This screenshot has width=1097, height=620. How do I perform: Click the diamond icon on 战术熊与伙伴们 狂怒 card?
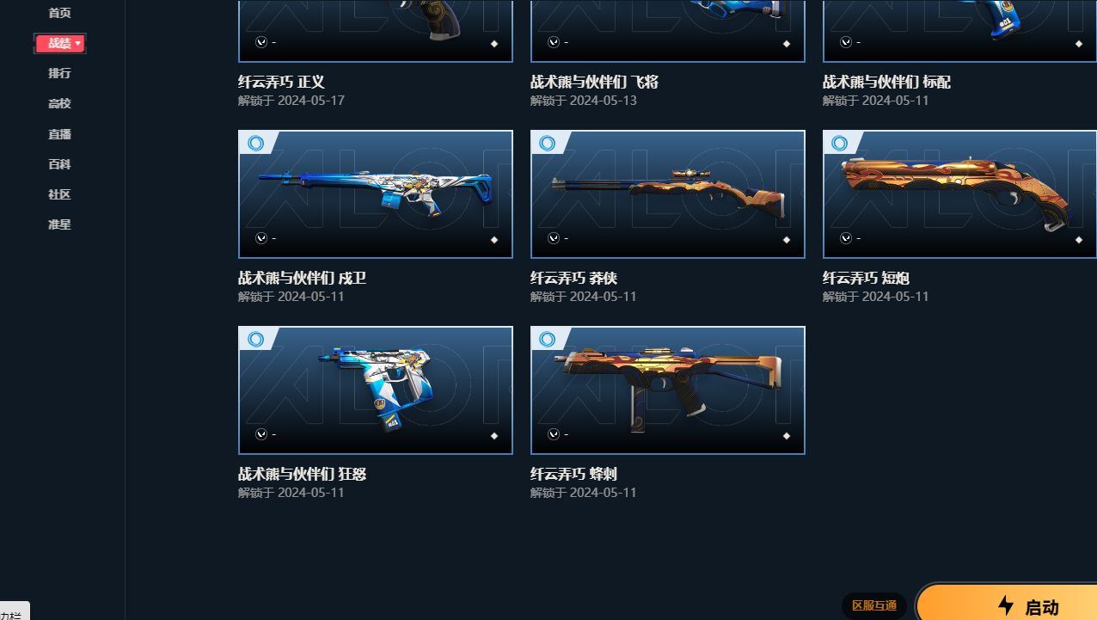[493, 436]
